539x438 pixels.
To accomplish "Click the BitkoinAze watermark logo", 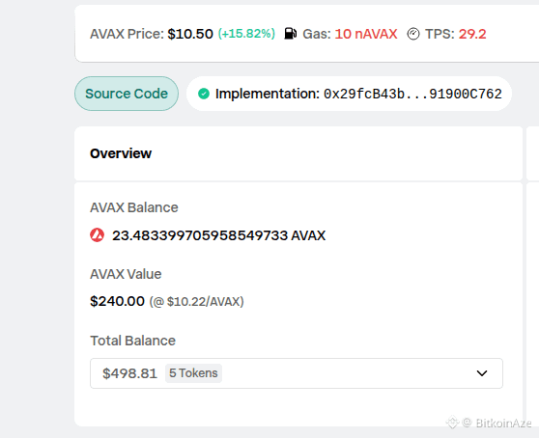I will [x=453, y=422].
